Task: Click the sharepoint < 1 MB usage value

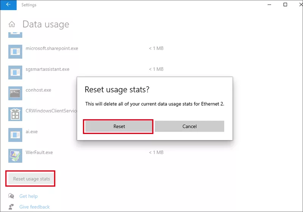Action: point(156,48)
